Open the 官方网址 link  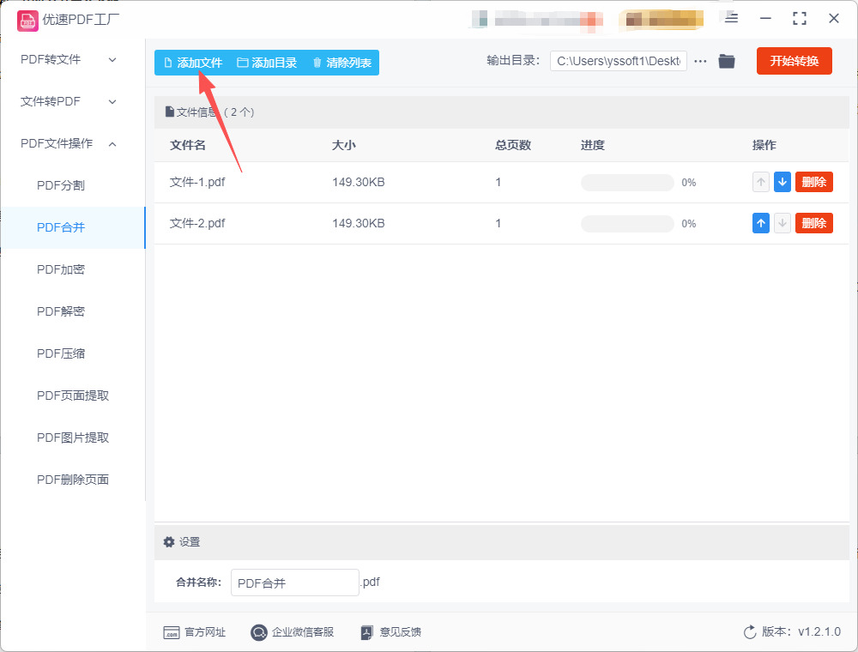click(205, 632)
